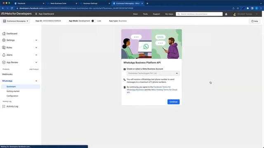
Task: Expand the Alerts section chevron
Action: [36, 55]
